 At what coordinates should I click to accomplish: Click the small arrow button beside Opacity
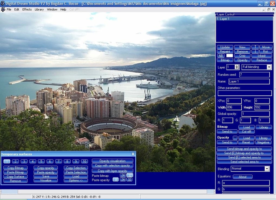[235, 138]
